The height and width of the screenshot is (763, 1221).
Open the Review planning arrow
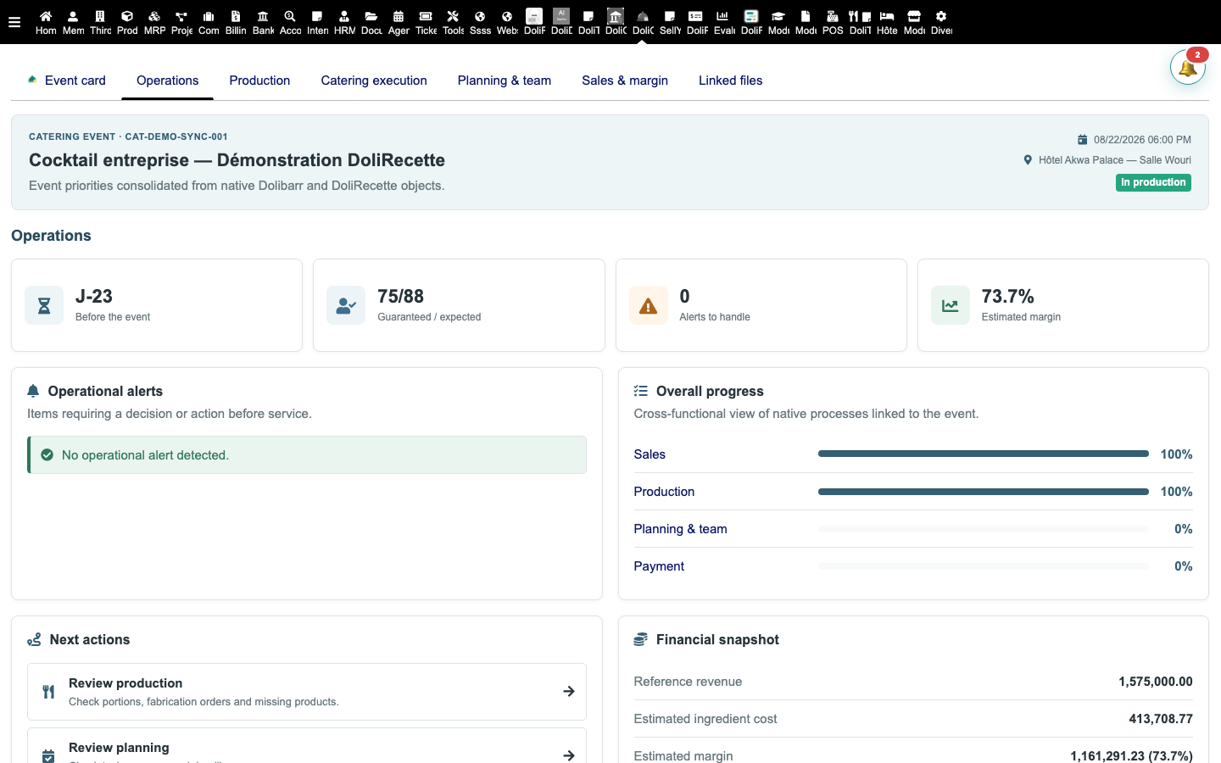(x=569, y=755)
